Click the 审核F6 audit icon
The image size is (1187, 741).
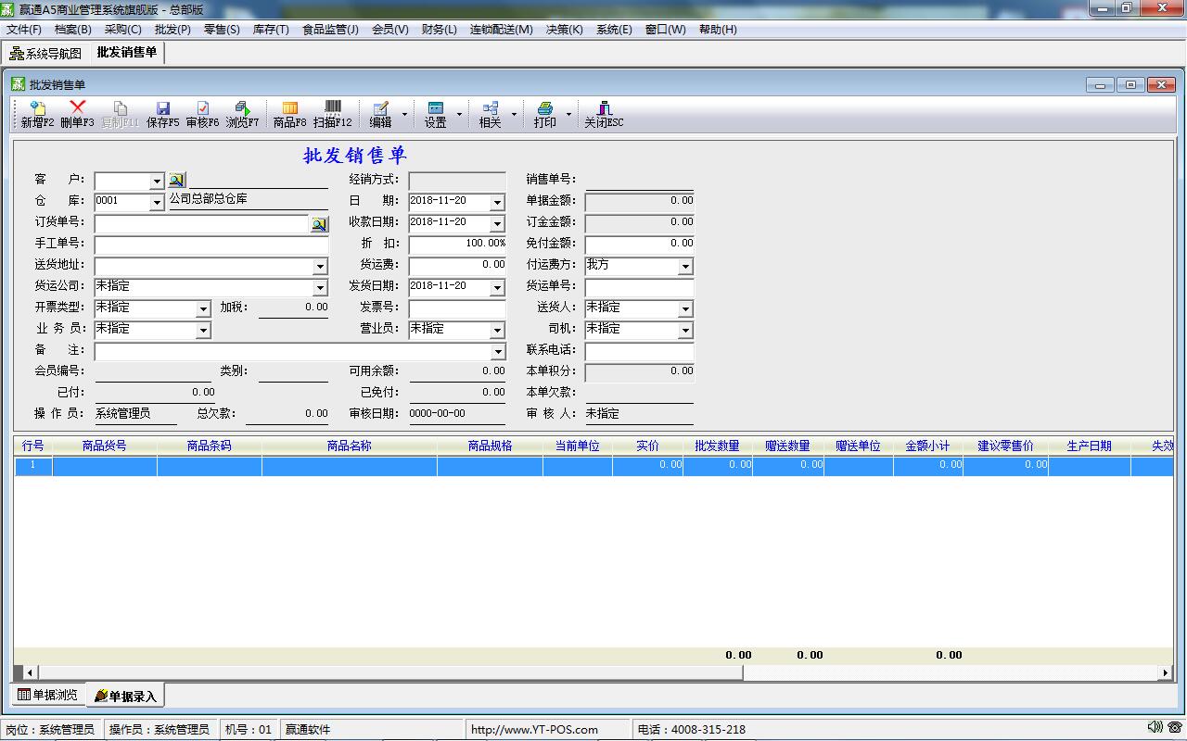click(x=202, y=114)
